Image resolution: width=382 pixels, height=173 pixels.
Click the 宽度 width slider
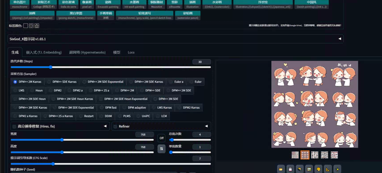pyautogui.click(x=82, y=140)
